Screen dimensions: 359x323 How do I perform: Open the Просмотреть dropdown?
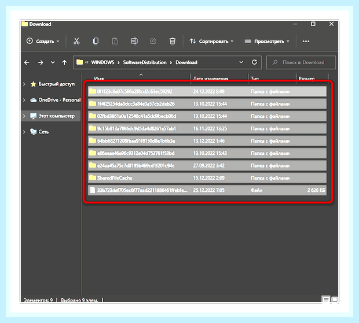pyautogui.click(x=267, y=42)
